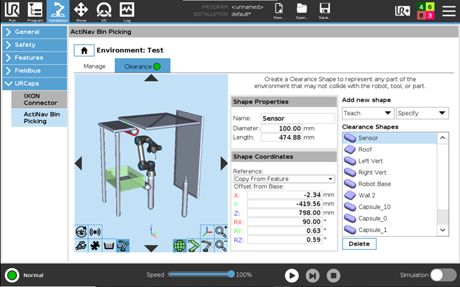Click the list scroll down arrow

point(443,230)
